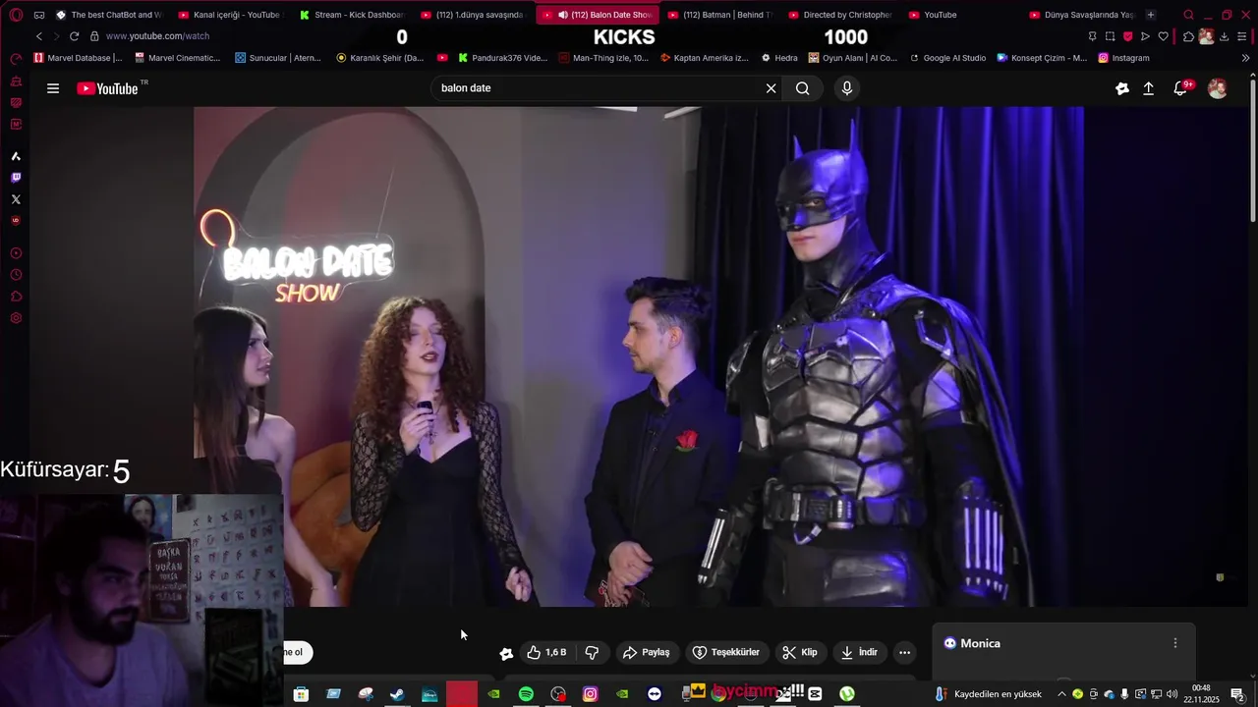Screen dimensions: 1258x707
Task: Like the video (1,6 B)
Action: [547, 652]
